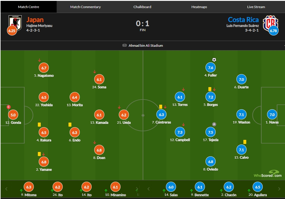Switch to the Match Commentary tab
This screenshot has height=199, width=285.
[x=86, y=7]
